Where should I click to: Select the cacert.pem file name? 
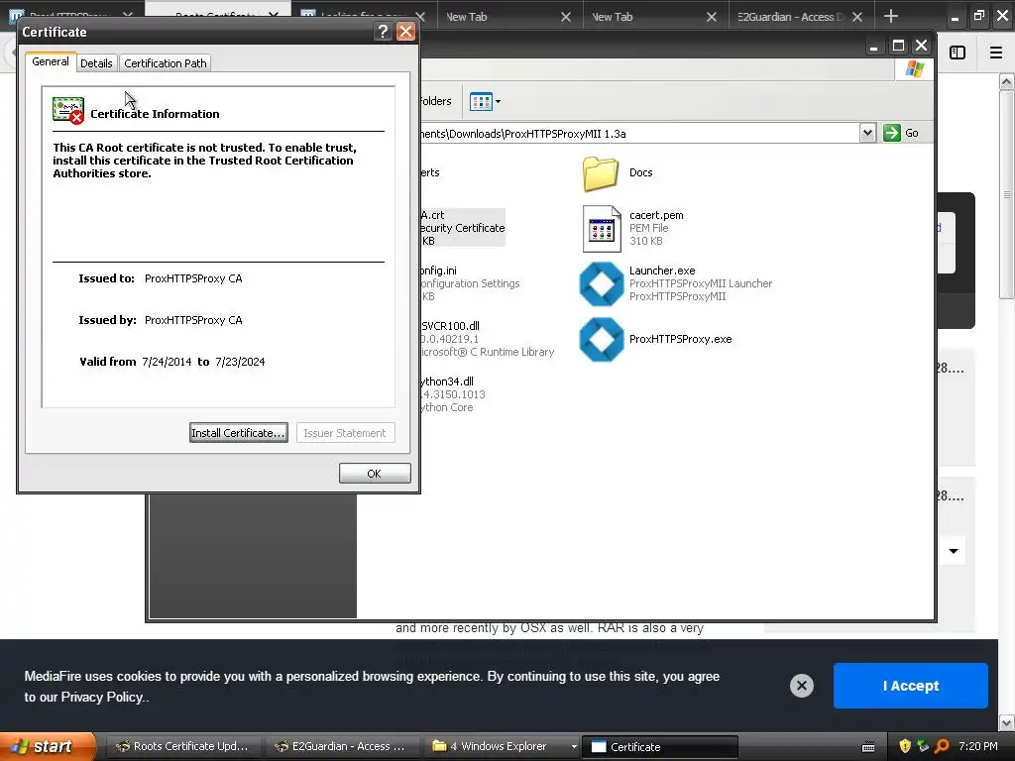pos(656,215)
